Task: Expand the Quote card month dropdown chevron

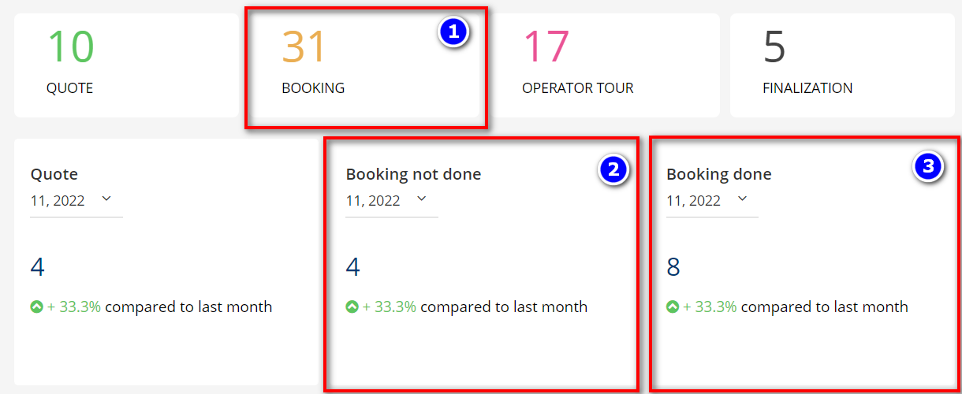Action: 106,200
